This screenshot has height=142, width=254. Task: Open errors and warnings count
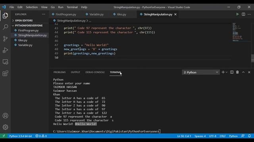[41, 136]
